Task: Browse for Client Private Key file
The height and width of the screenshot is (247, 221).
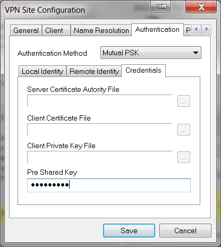Action: (184, 157)
